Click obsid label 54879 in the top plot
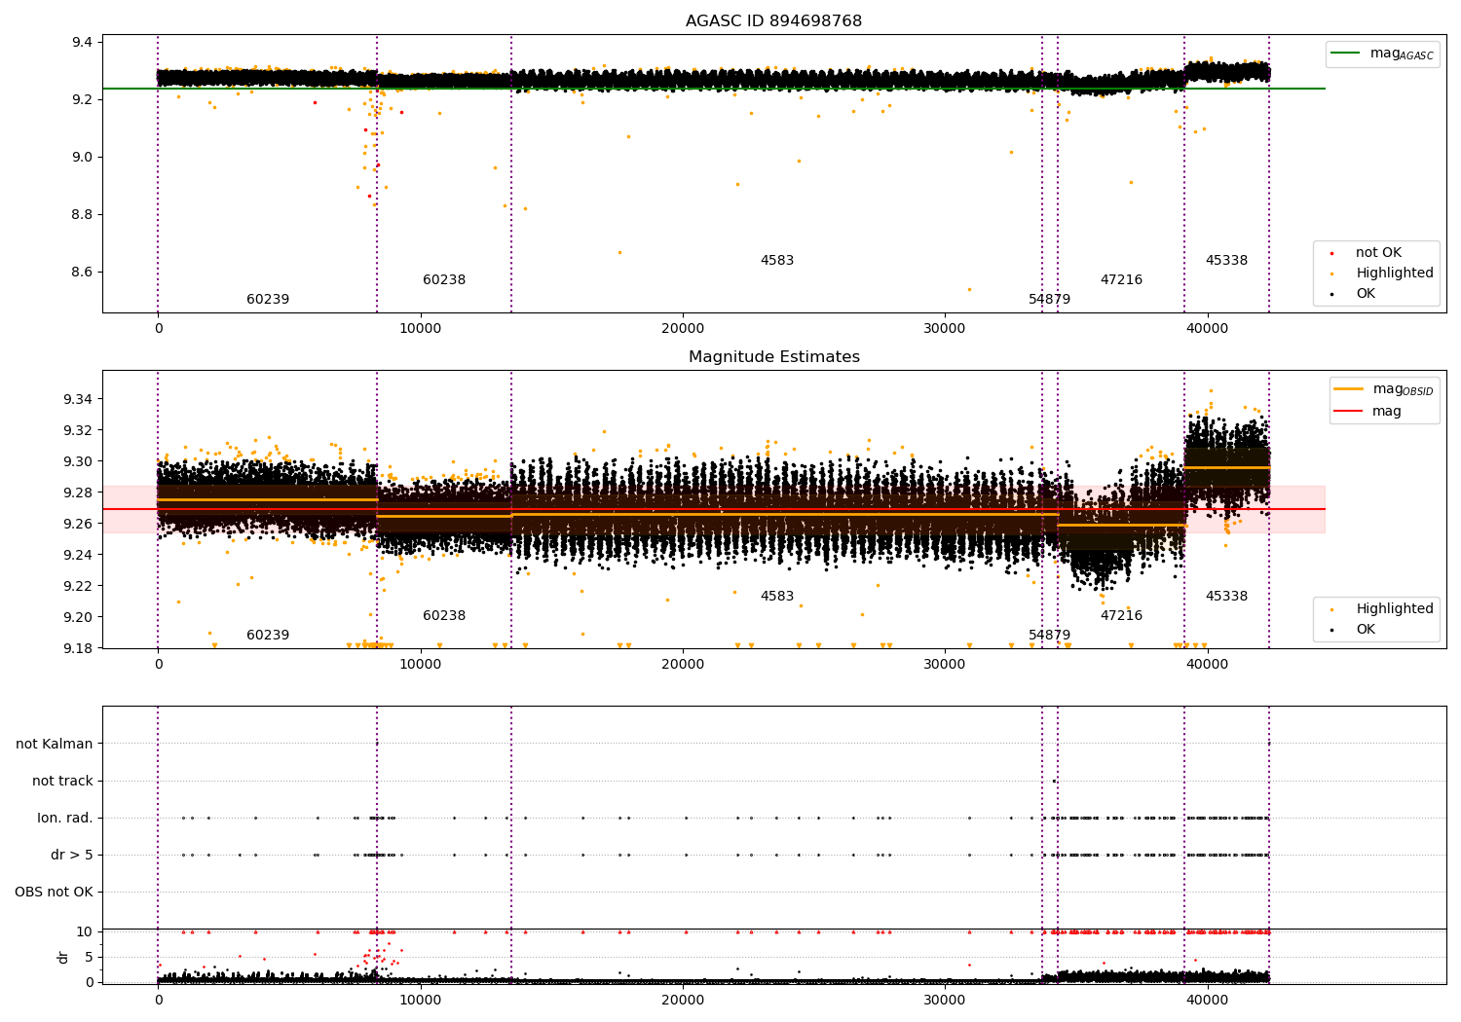Screen dimensions: 1461x1022 click(x=1049, y=299)
